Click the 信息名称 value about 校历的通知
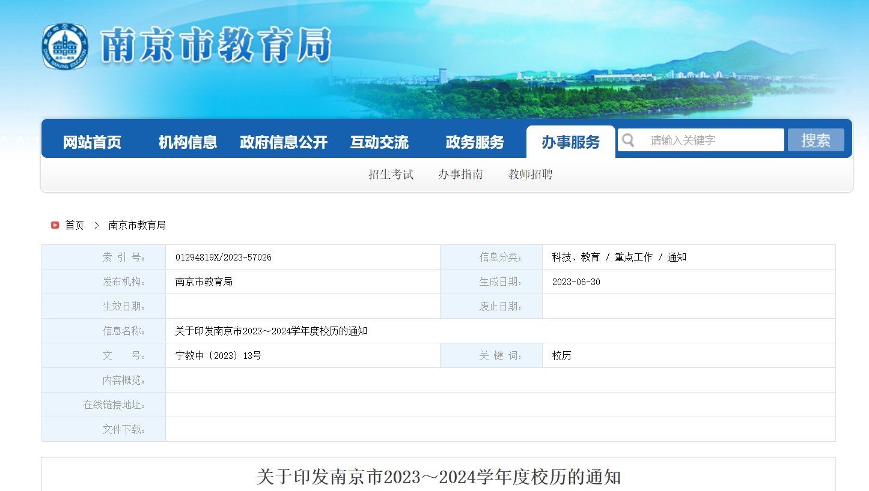 click(x=271, y=331)
